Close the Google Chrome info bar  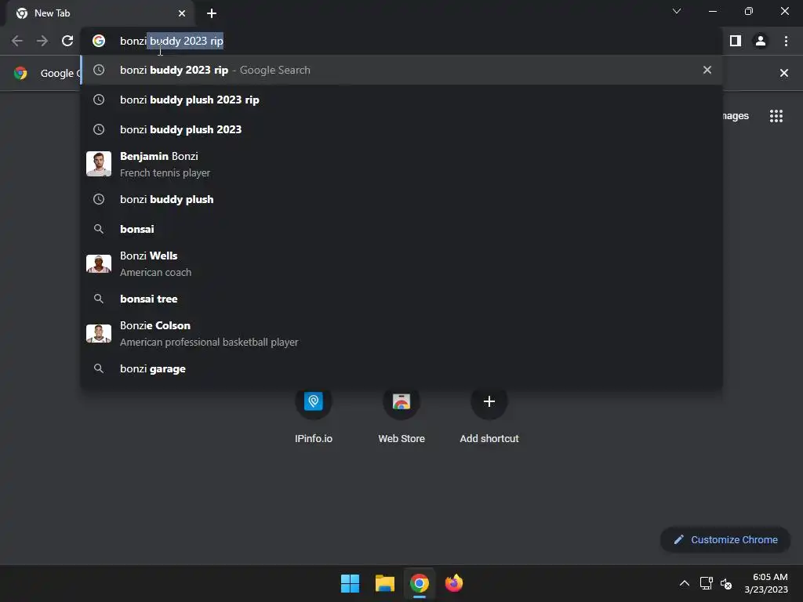click(x=783, y=73)
